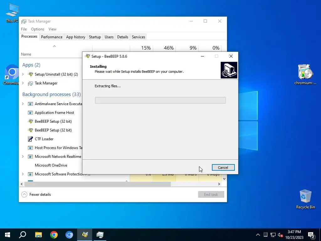This screenshot has height=241, width=321.
Task: Click the 46% memory column header
Action: point(169,48)
